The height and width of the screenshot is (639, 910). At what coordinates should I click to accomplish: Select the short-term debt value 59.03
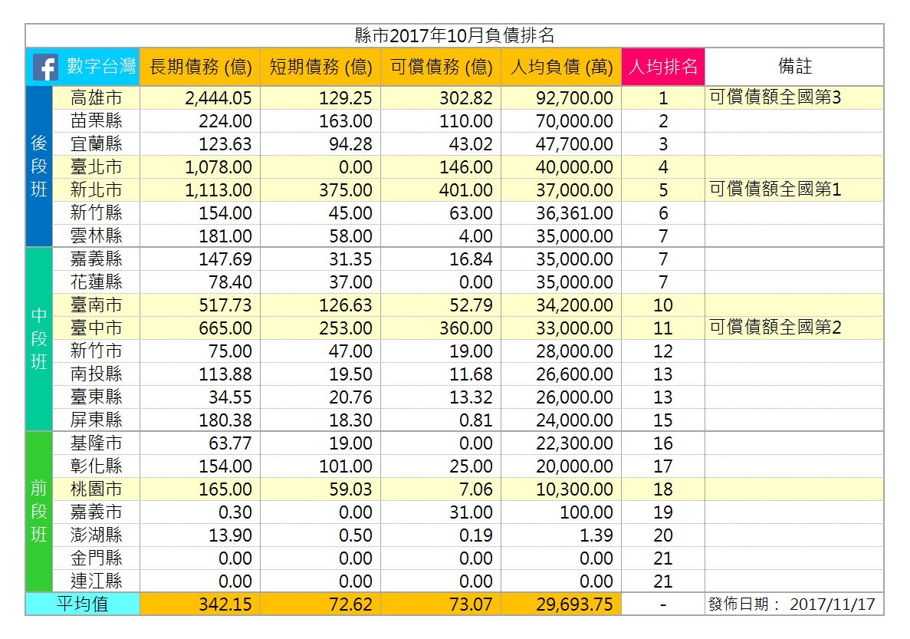[x=350, y=489]
